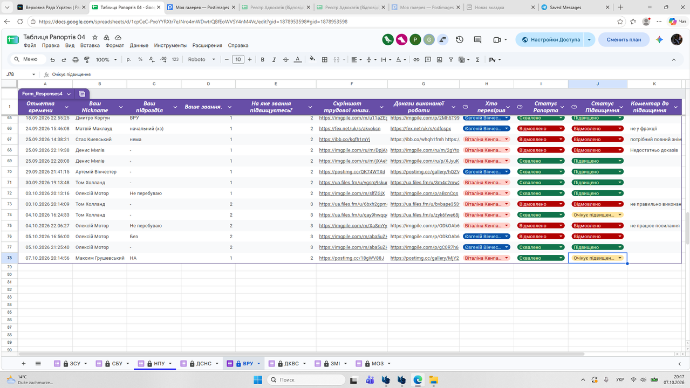Open the postimg.cc/18gWV88J link in row 78
This screenshot has height=388, width=690.
pyautogui.click(x=351, y=258)
